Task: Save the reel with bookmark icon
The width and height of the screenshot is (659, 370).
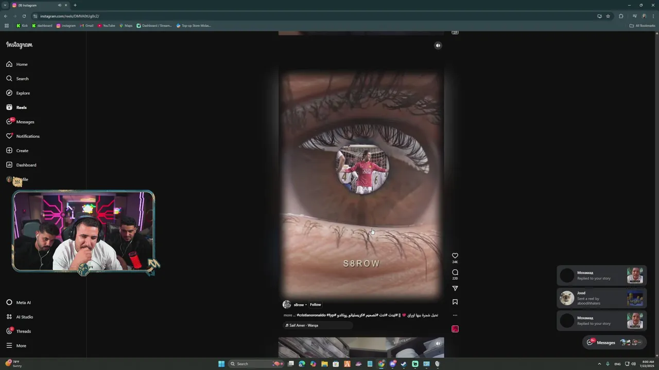Action: click(455, 302)
